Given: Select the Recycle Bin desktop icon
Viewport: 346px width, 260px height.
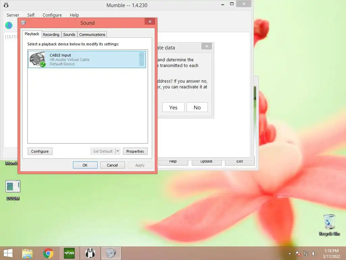Looking at the screenshot, I should point(329,225).
